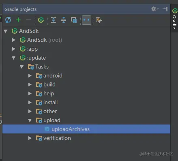178x161 pixels.
Task: Expand all tree nodes
Action: pyautogui.click(x=54, y=20)
